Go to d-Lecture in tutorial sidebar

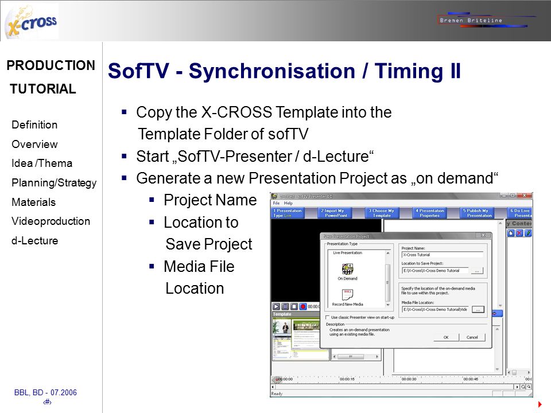tap(34, 240)
